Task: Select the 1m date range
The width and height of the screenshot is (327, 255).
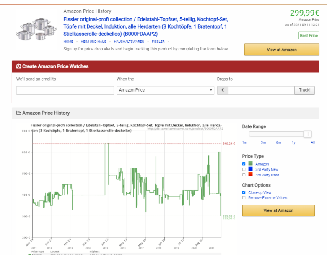Action: (245, 142)
